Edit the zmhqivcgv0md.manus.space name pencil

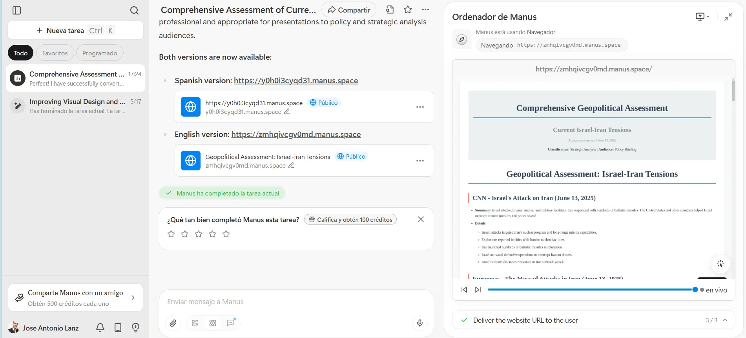click(291, 165)
